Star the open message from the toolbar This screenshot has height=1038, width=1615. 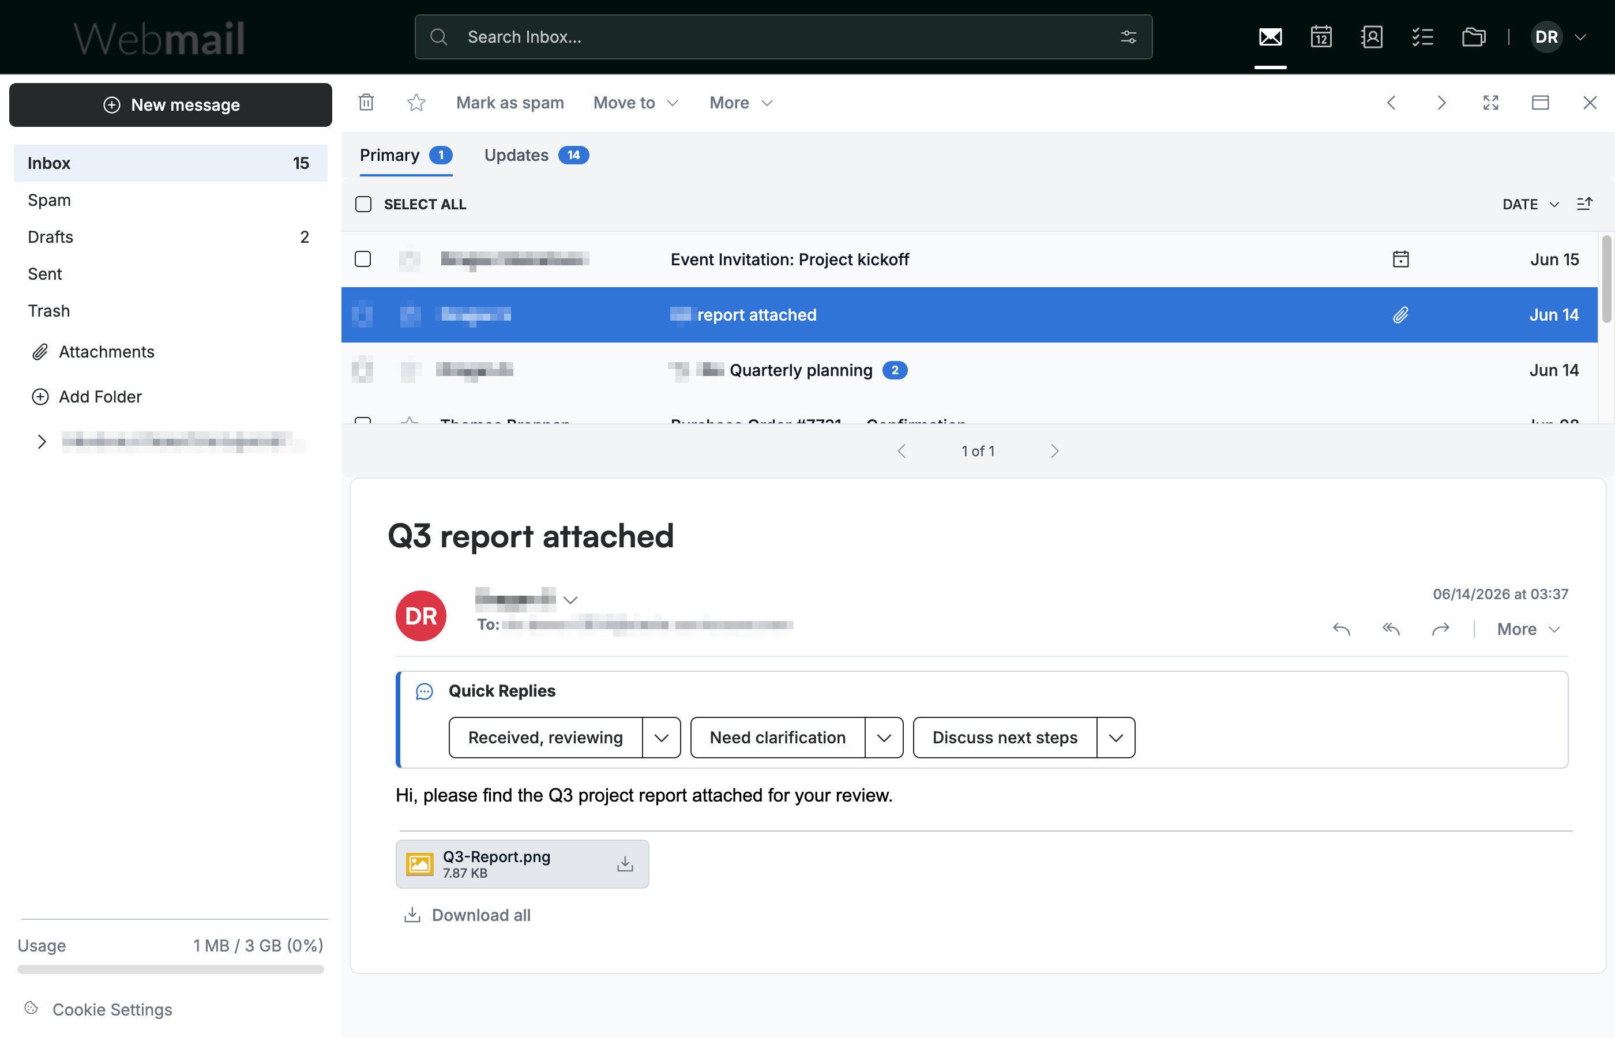(416, 103)
